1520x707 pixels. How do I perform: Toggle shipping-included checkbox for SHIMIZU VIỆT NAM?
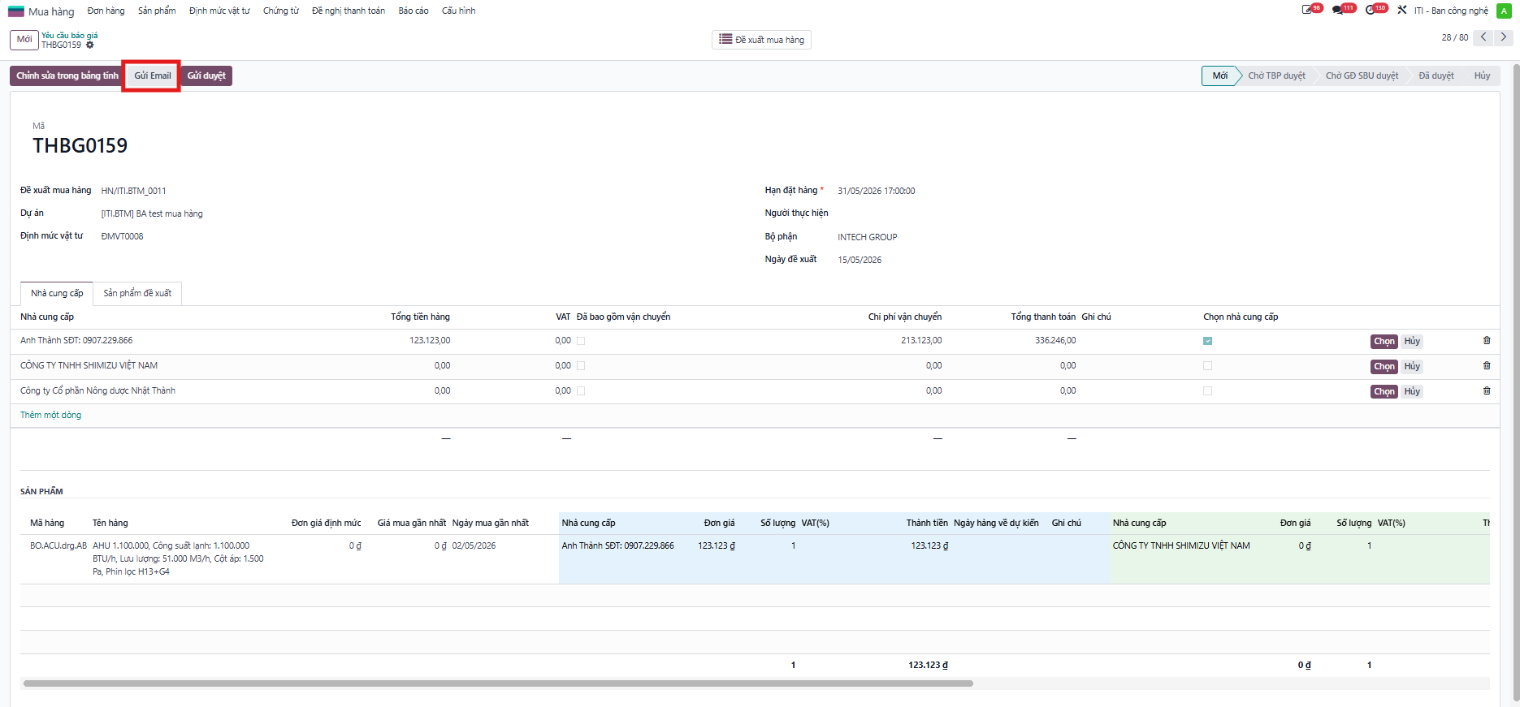581,366
